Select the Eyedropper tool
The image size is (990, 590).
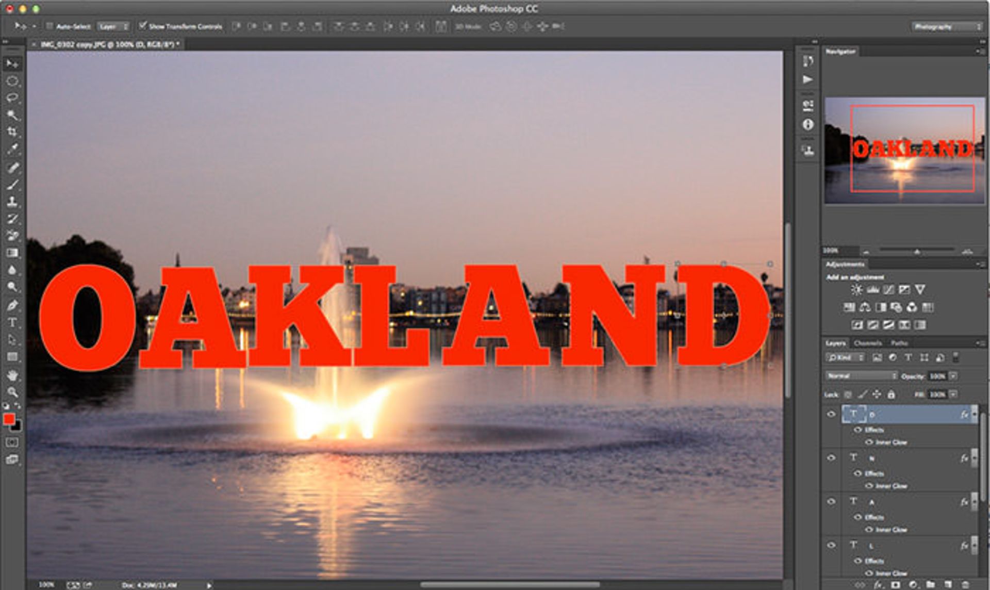click(x=12, y=150)
